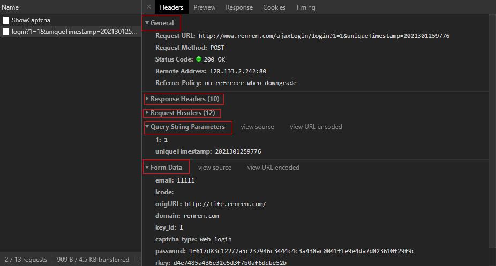Switch to the Timing tab

[x=305, y=7]
